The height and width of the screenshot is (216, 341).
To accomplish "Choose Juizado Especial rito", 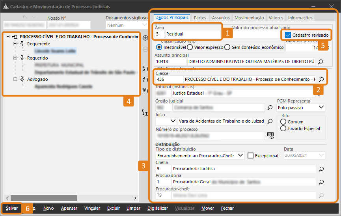I will click(283, 128).
